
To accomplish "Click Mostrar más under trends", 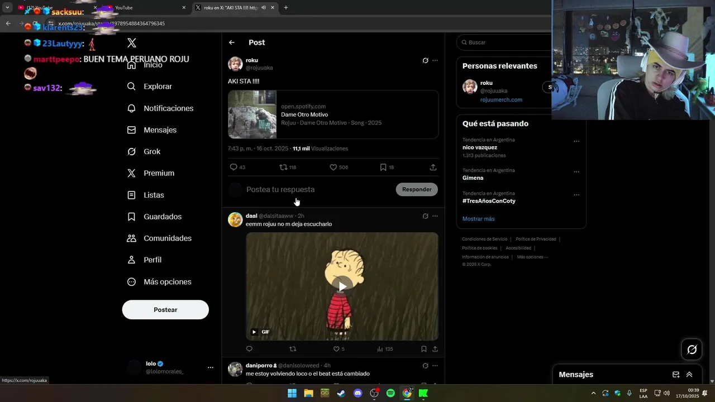I will 478,219.
